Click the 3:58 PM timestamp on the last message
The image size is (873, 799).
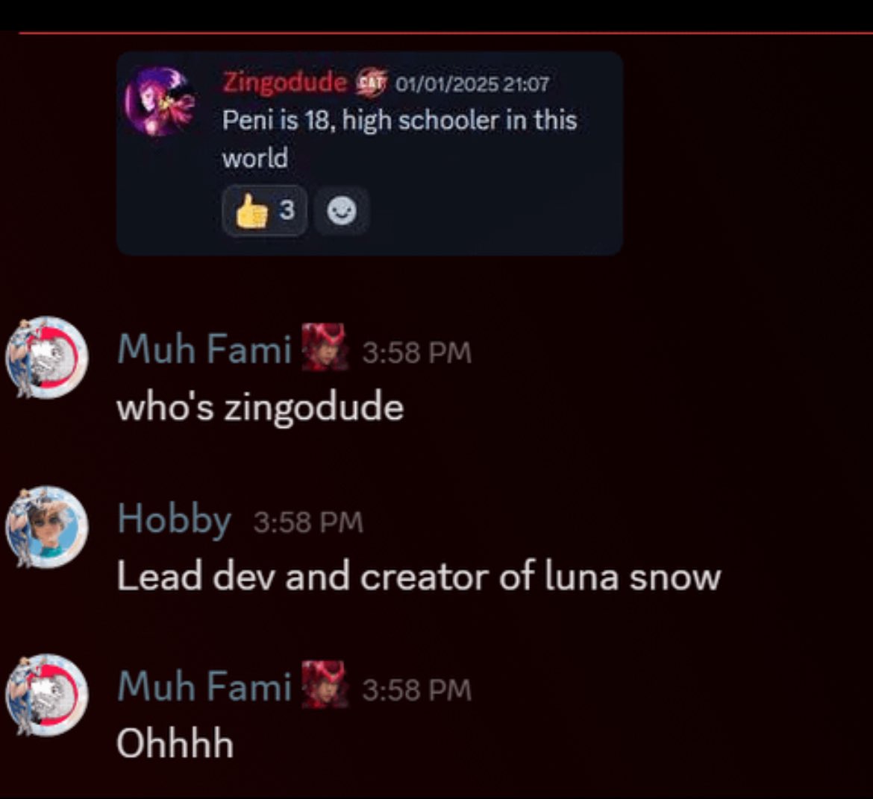click(x=416, y=690)
